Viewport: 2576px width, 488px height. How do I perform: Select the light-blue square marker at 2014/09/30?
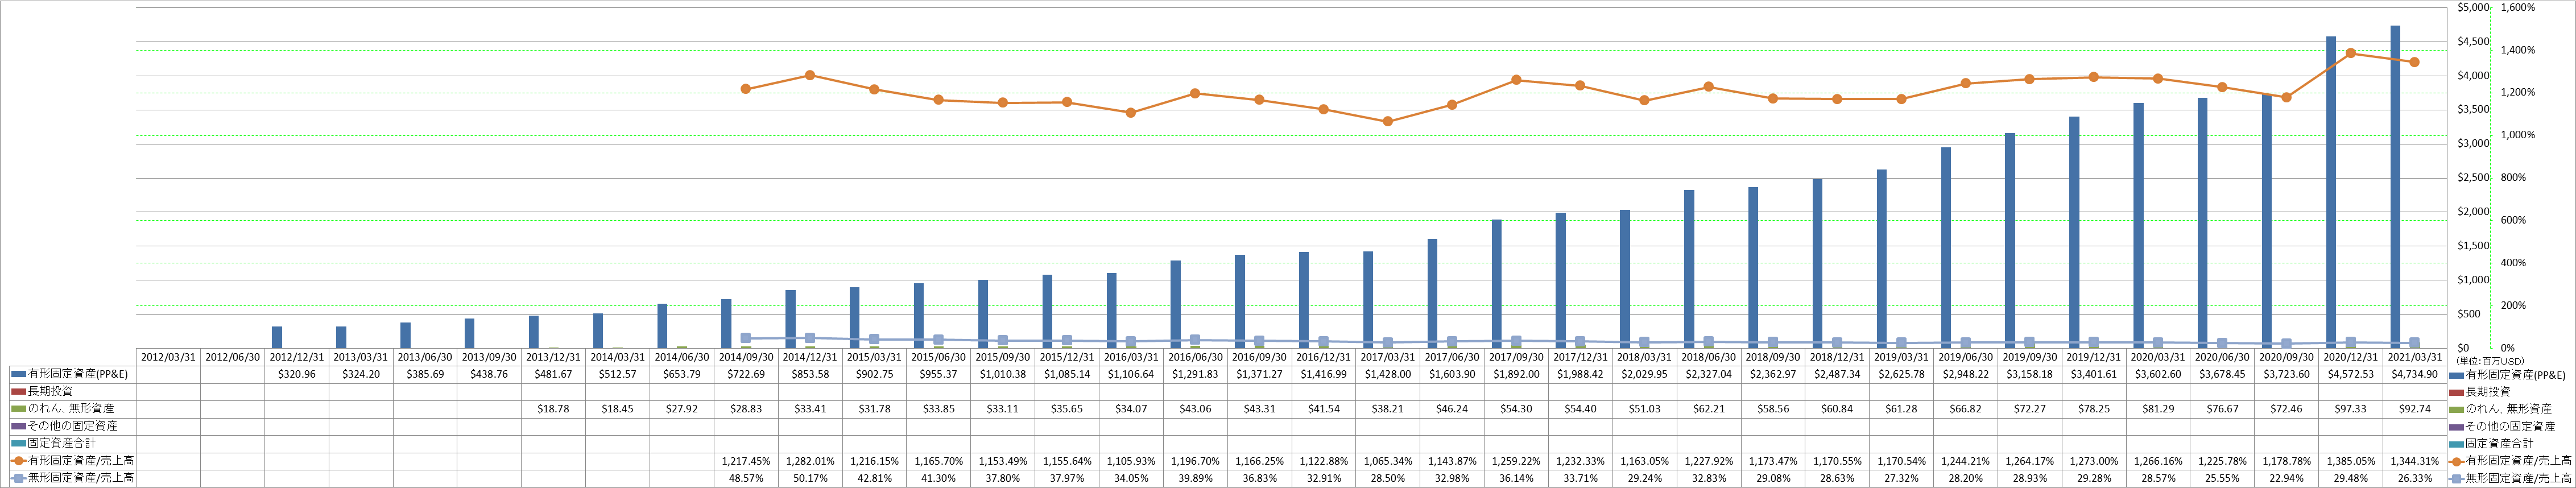[746, 338]
